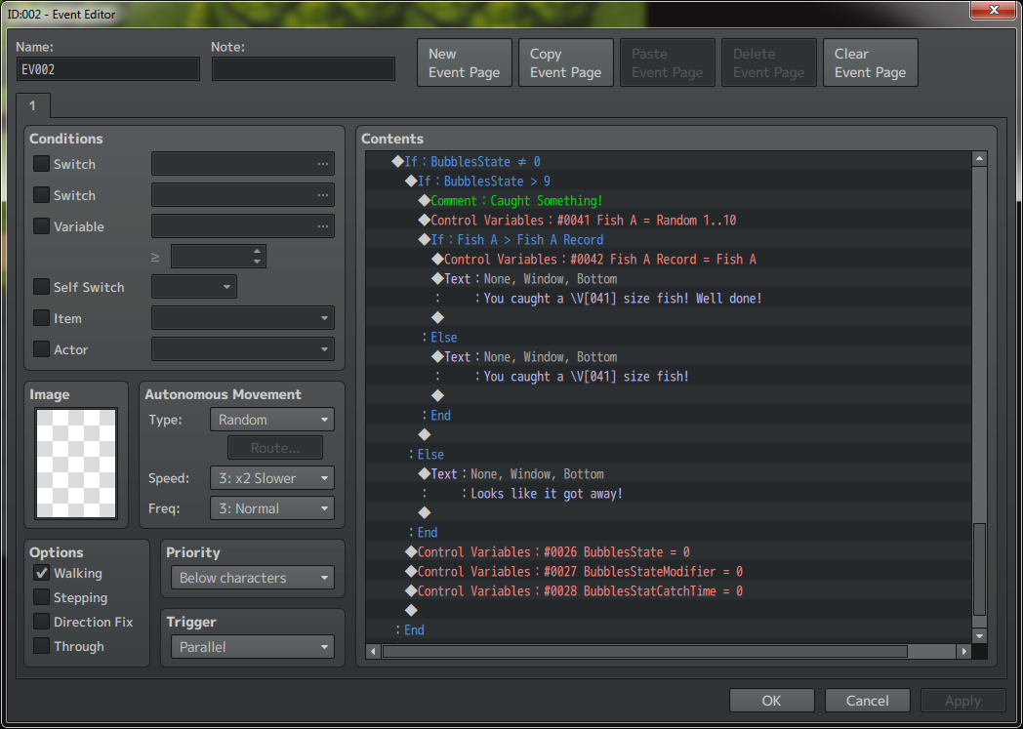
Task: Select the event image thumbnail
Action: [75, 464]
